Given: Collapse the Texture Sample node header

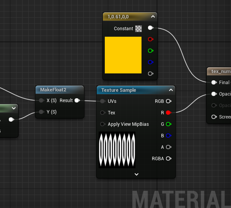Looking at the screenshot, I should [171, 90].
